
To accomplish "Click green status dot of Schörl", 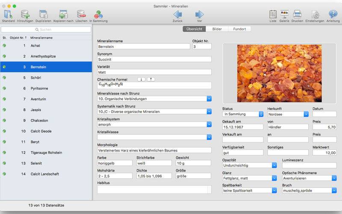I will tap(4, 78).
